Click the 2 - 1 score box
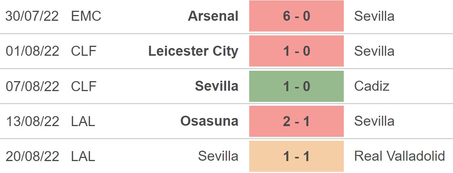This screenshot has width=453, height=173. click(x=296, y=121)
